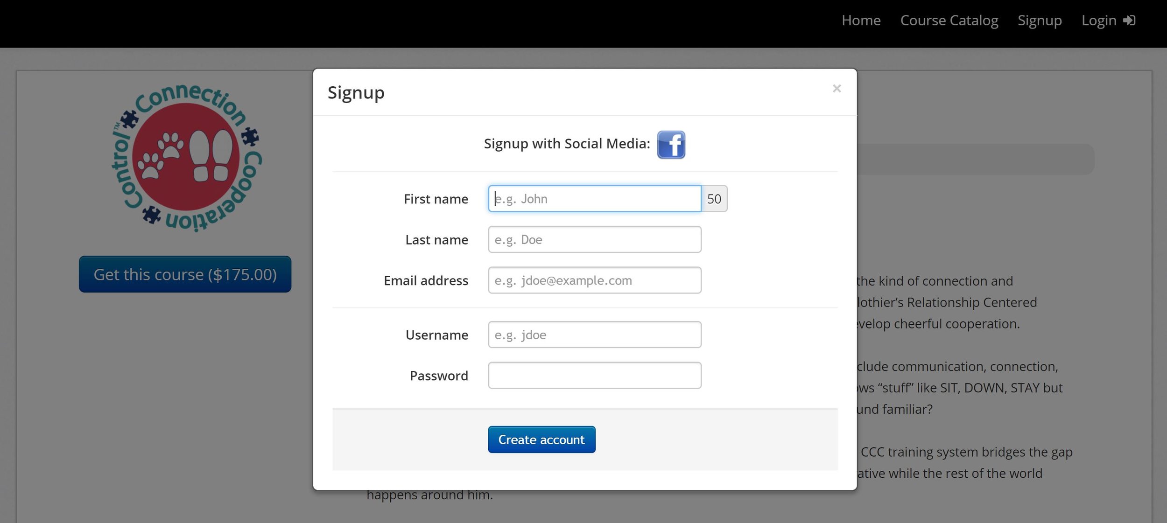Open the Home menu item
The width and height of the screenshot is (1167, 523).
pyautogui.click(x=861, y=21)
